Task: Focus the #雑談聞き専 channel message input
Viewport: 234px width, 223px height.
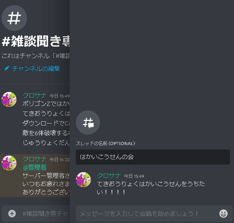Action: [46, 214]
